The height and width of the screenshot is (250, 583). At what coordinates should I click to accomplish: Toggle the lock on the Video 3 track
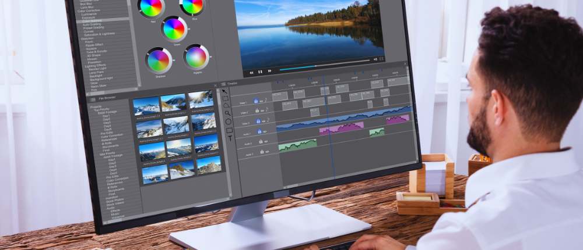coord(258,122)
